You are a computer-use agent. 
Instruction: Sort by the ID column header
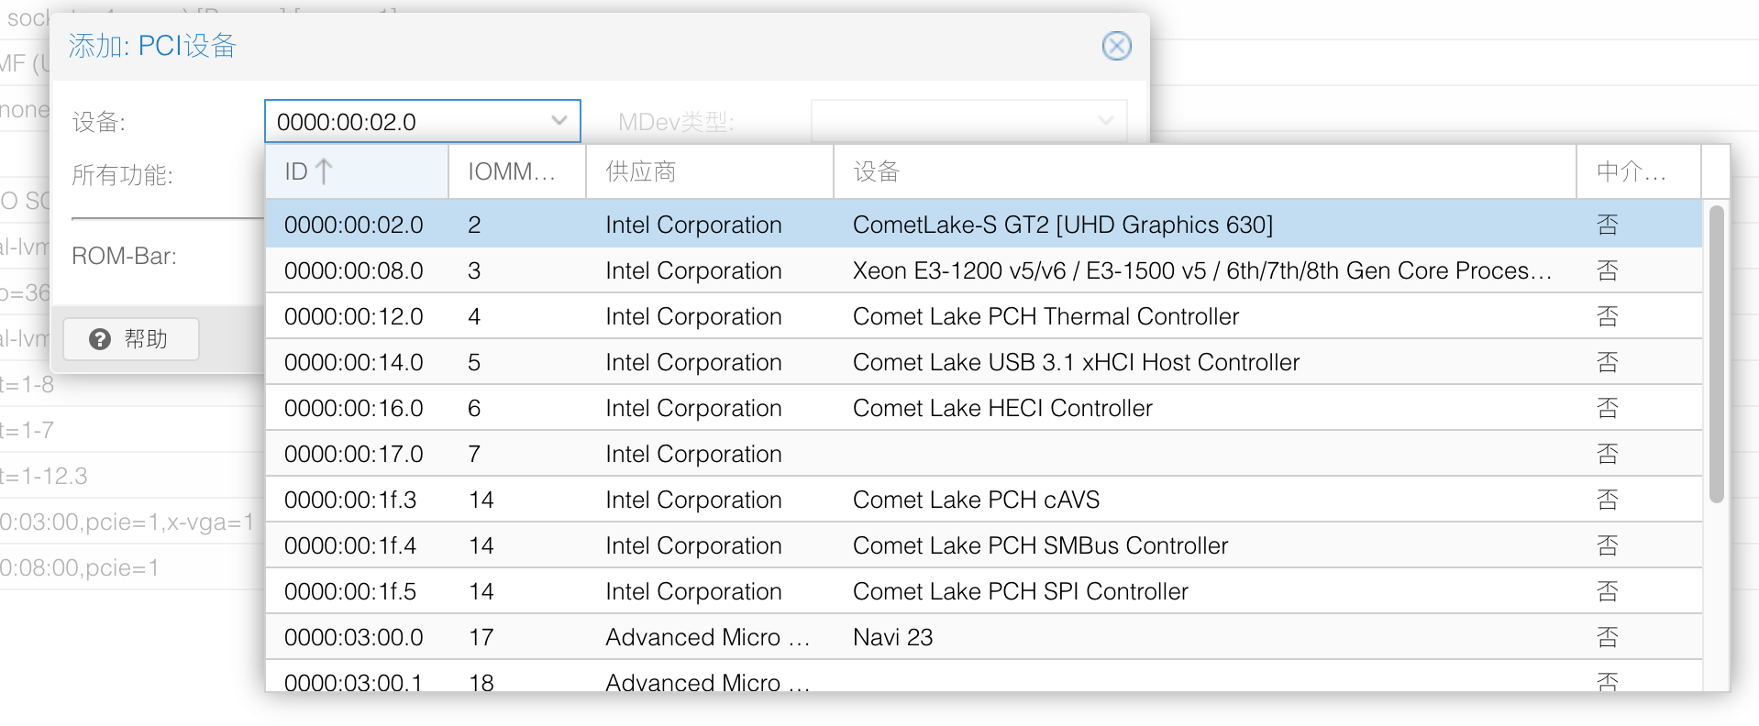tap(357, 171)
